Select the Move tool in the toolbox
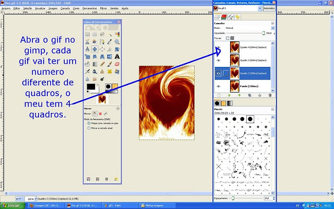The height and width of the screenshot is (209, 334). coord(95,49)
